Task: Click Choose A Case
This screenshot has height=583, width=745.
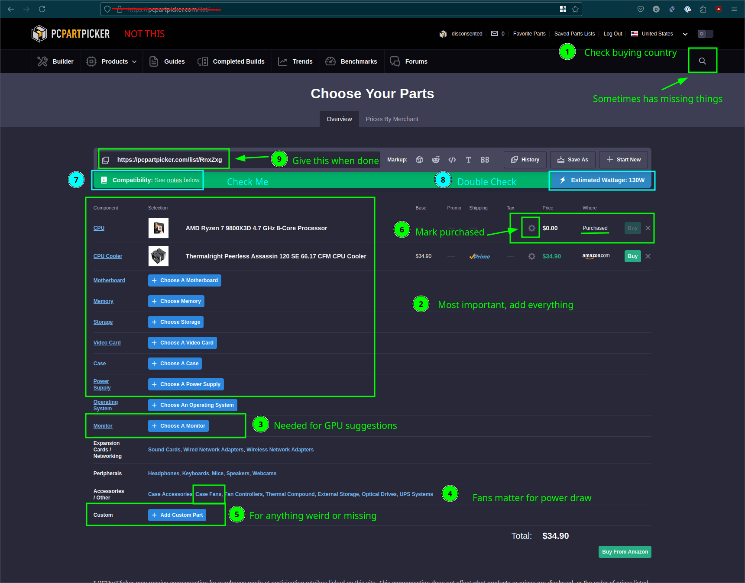Action: pyautogui.click(x=175, y=364)
